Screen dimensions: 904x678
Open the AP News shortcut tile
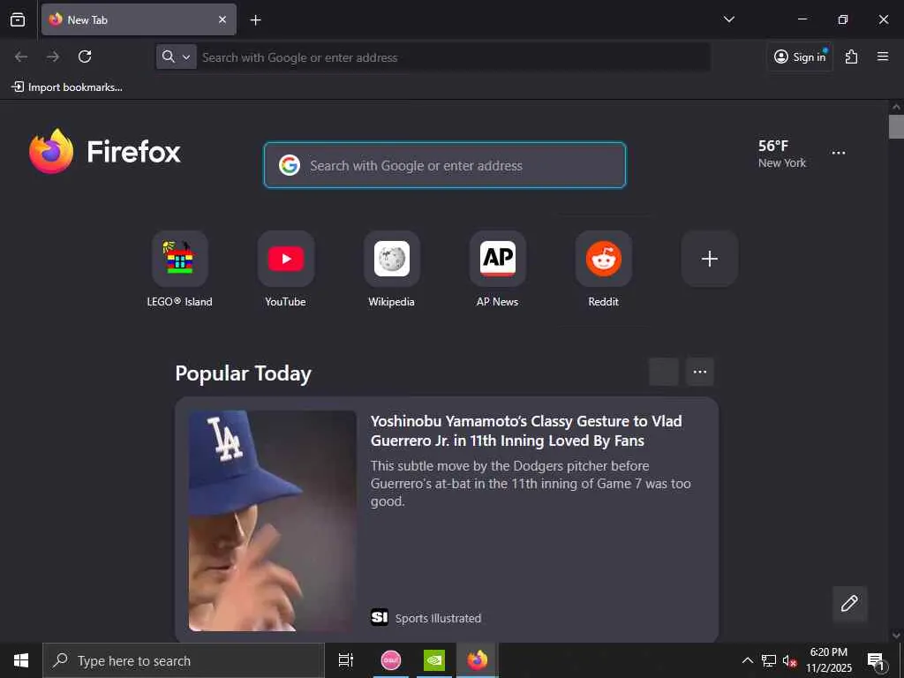[498, 270]
